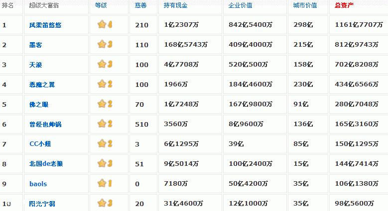The width and height of the screenshot is (388, 211).
Task: Sort by the 企业价值 column header
Action: click(240, 5)
